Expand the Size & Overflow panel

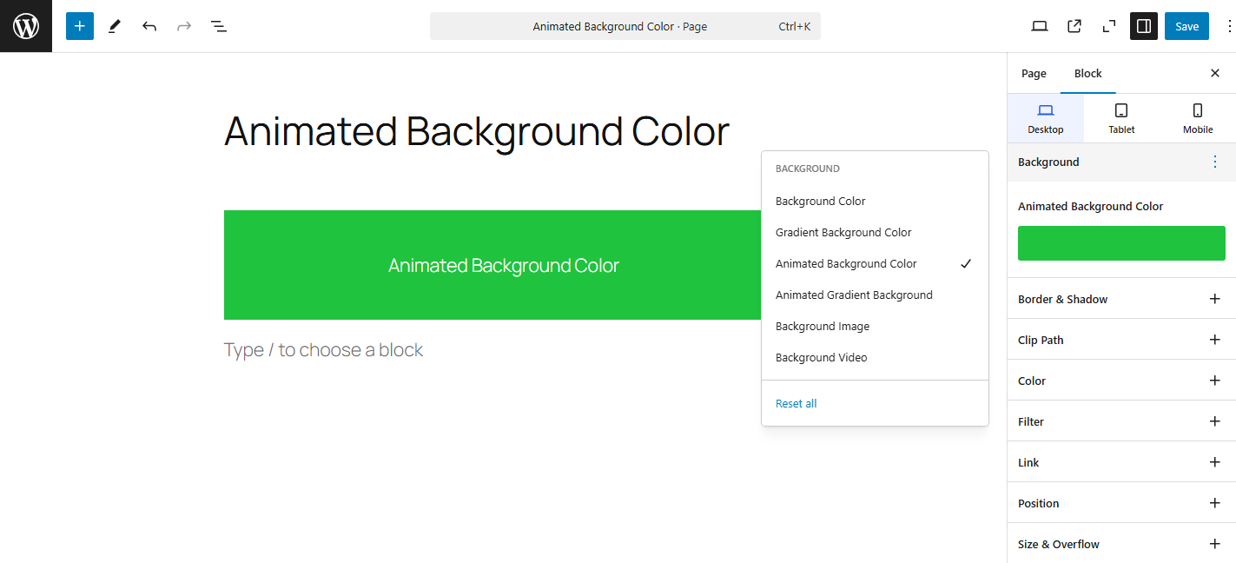[1121, 544]
